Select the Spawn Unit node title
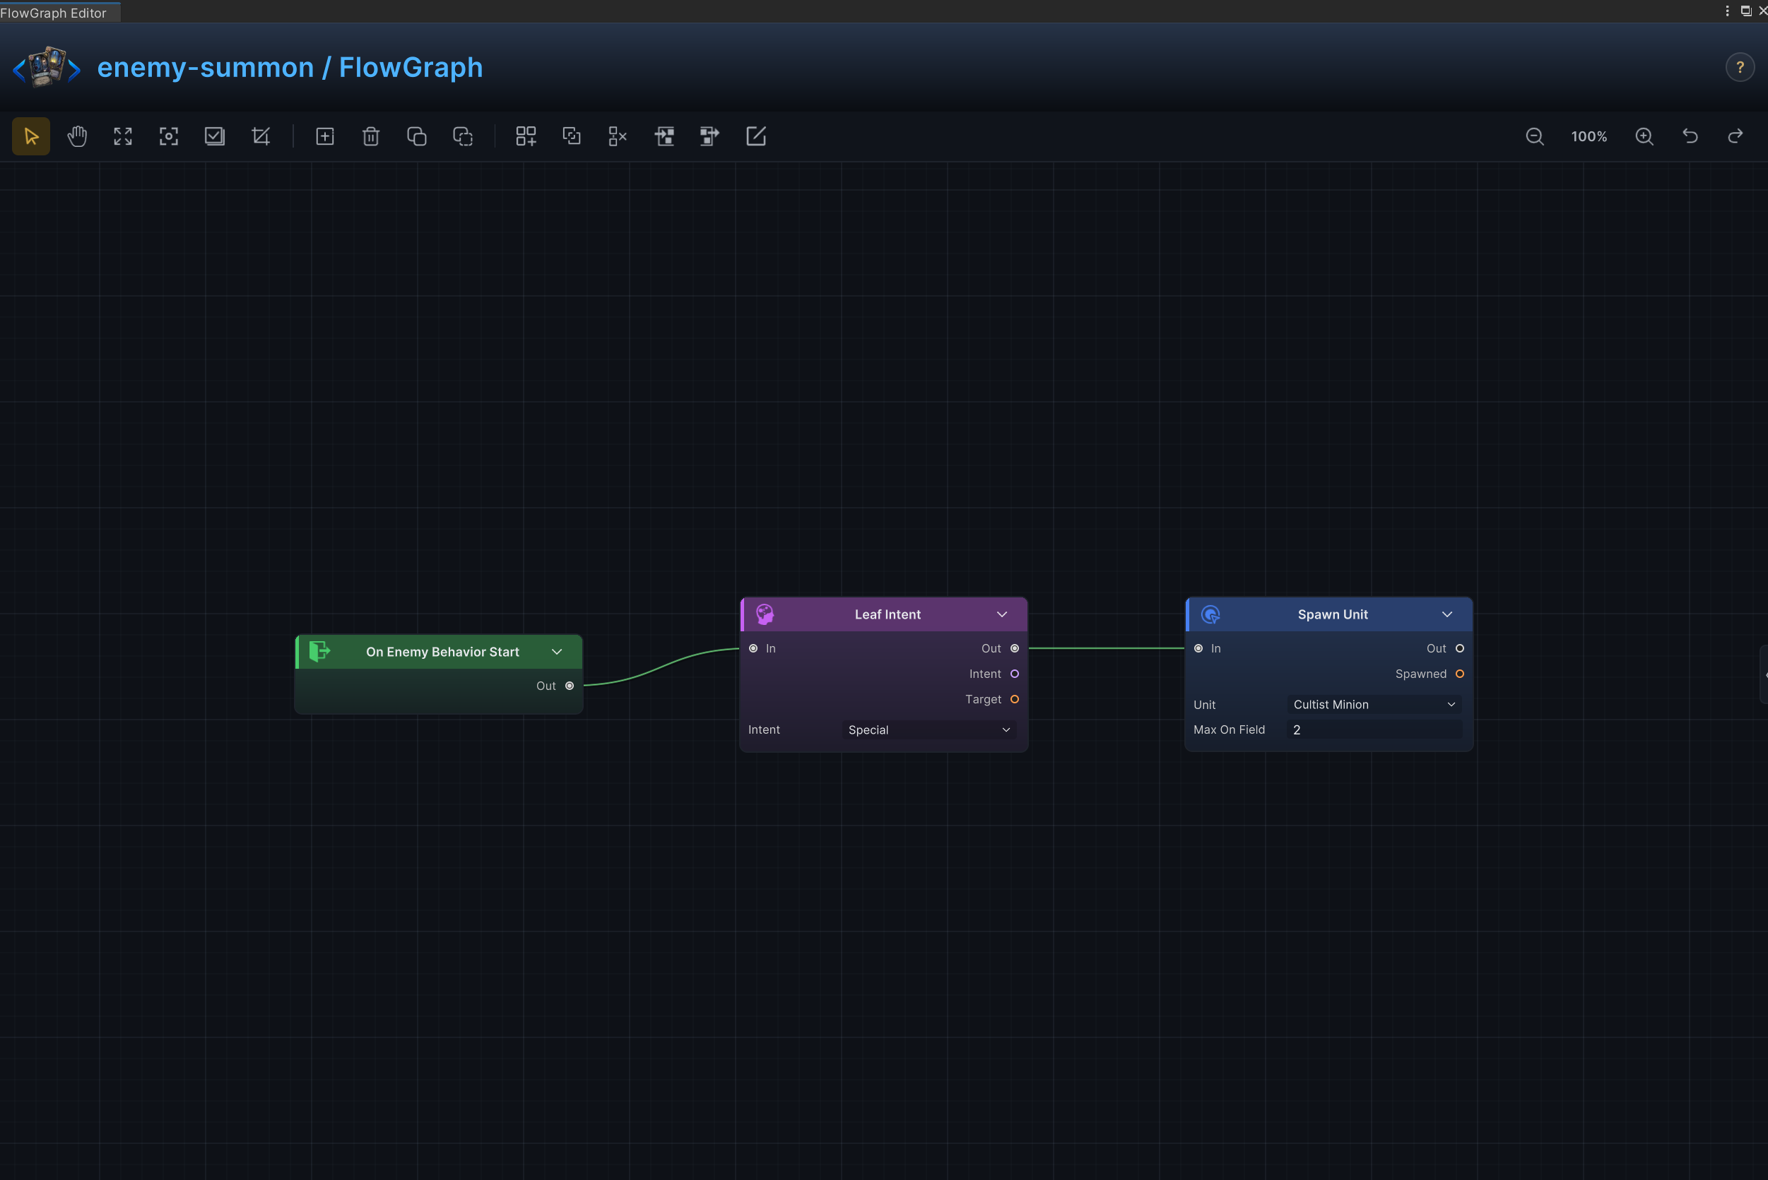 click(1333, 614)
